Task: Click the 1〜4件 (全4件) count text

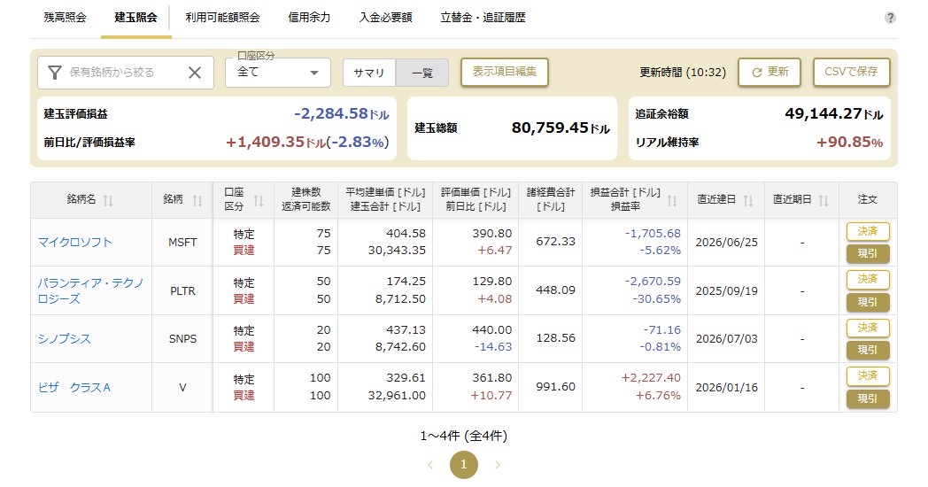Action: tap(463, 437)
